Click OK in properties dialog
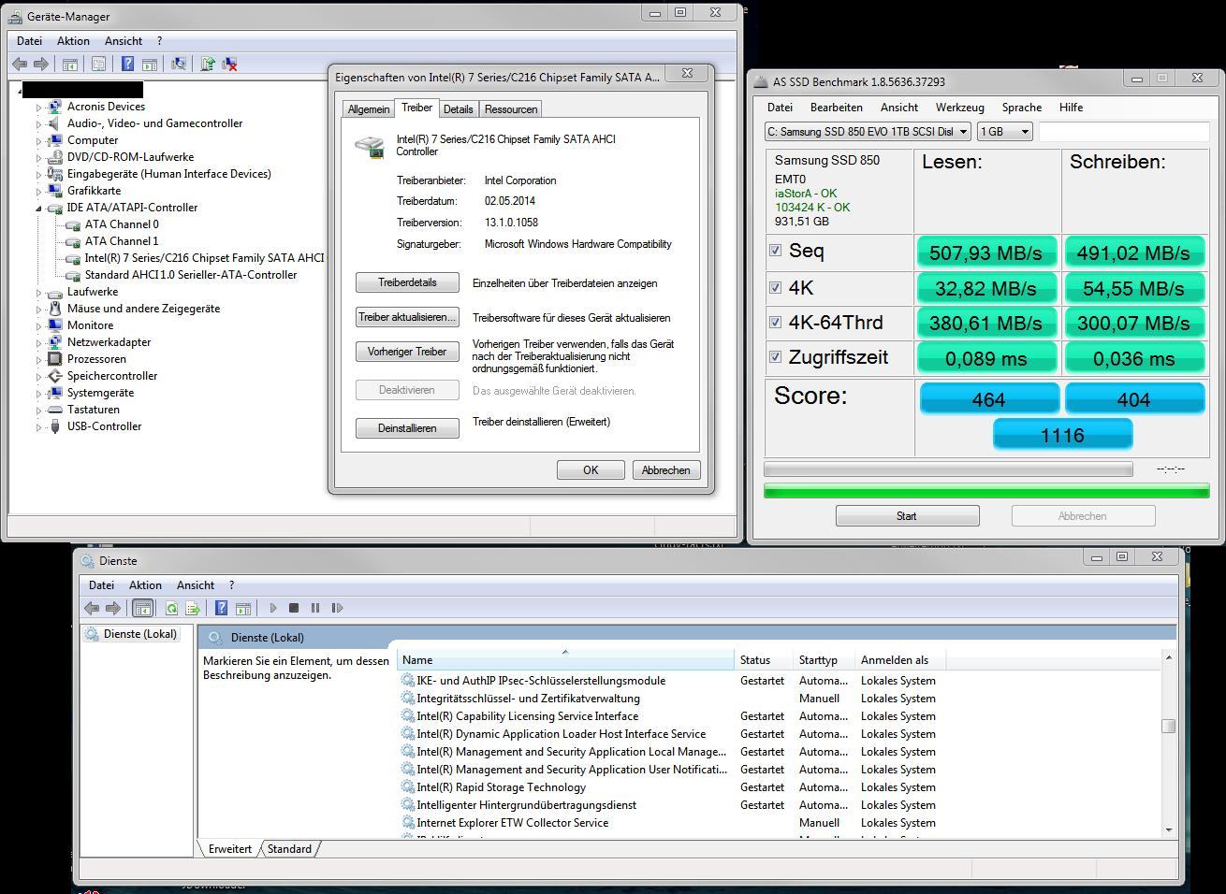The image size is (1226, 894). (591, 470)
